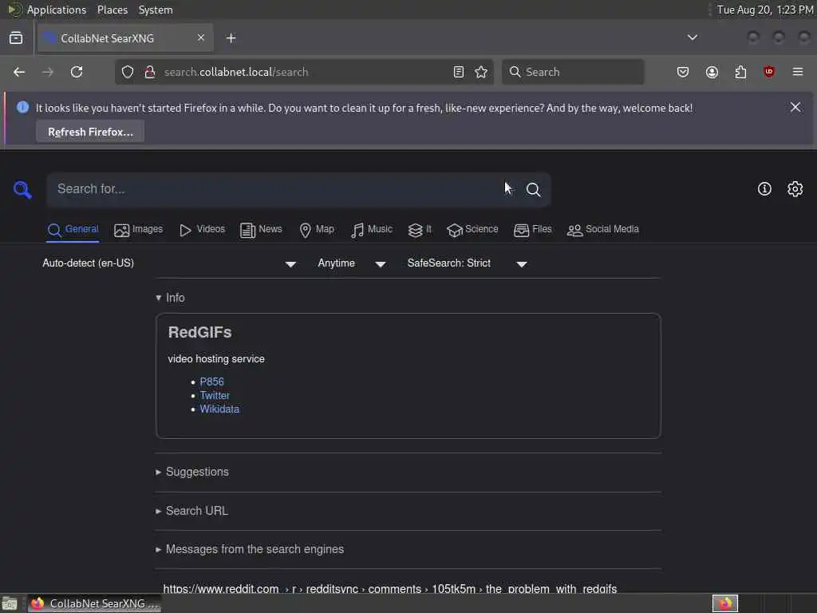This screenshot has height=613, width=817.
Task: Switch to the Files category
Action: (x=532, y=229)
